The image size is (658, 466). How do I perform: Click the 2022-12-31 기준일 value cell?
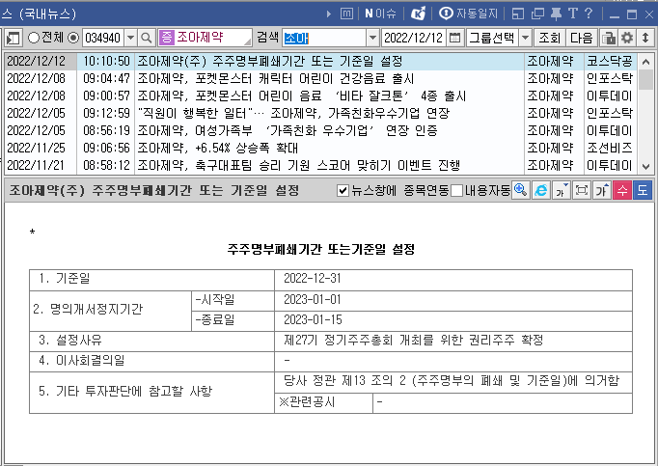pyautogui.click(x=453, y=280)
